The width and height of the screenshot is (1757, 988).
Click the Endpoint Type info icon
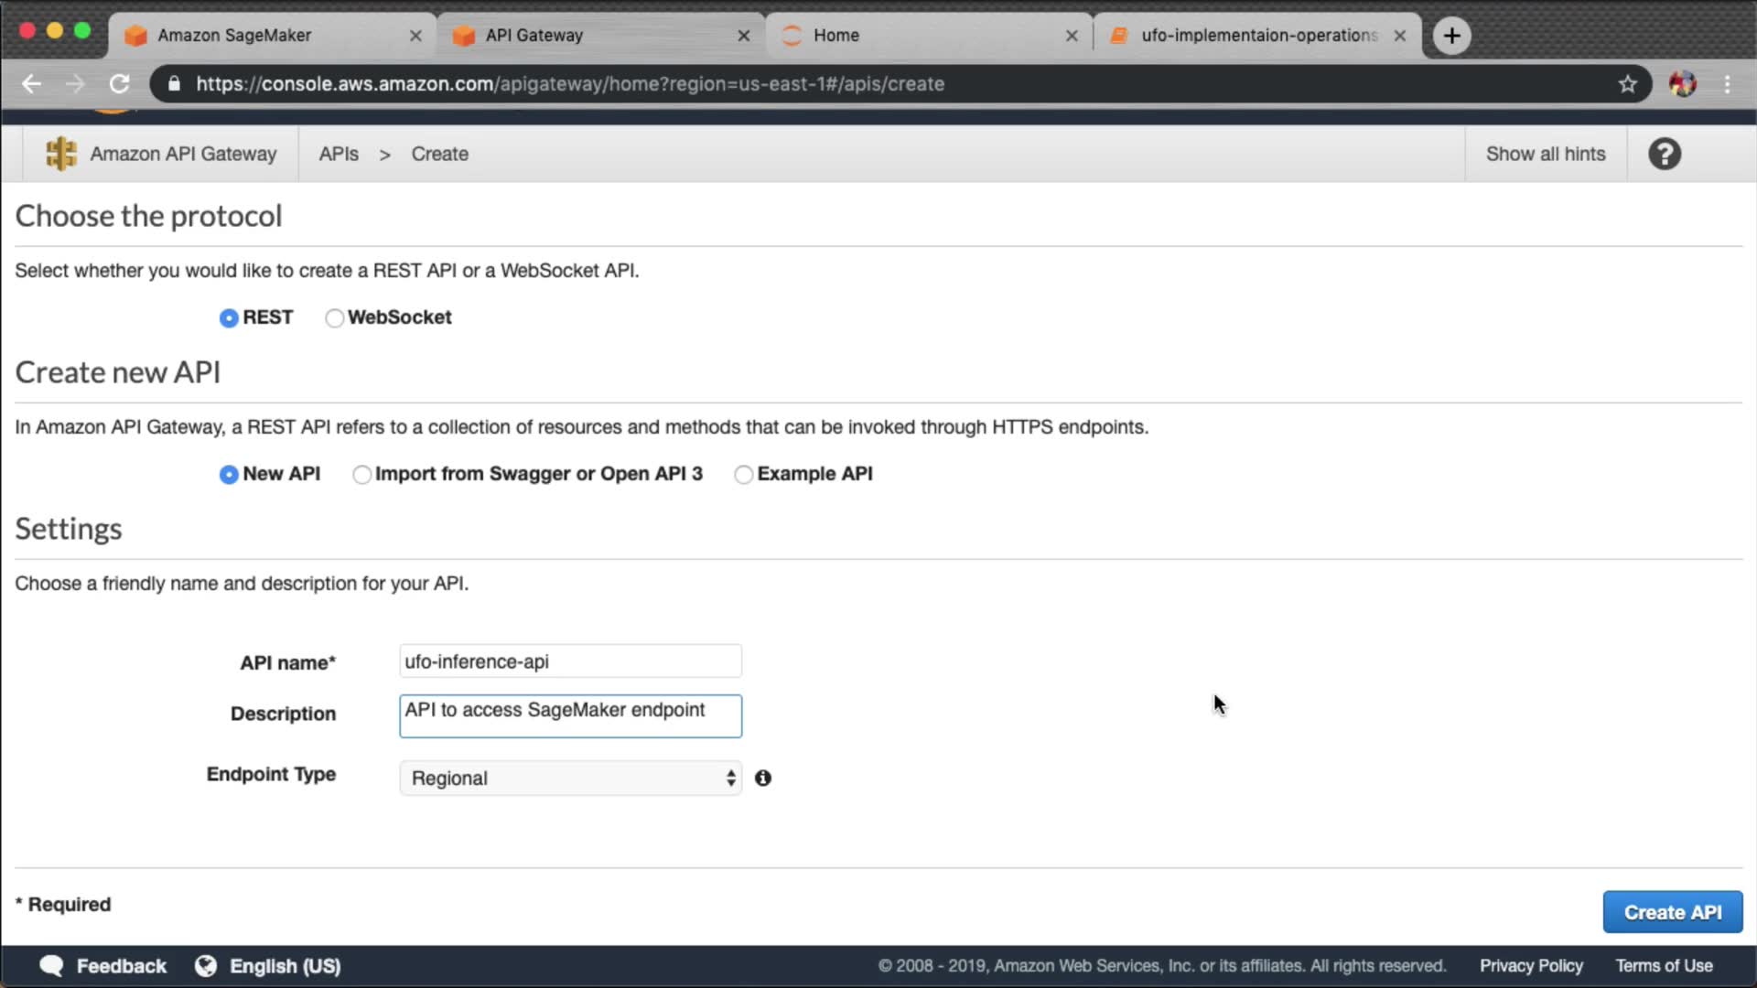762,778
